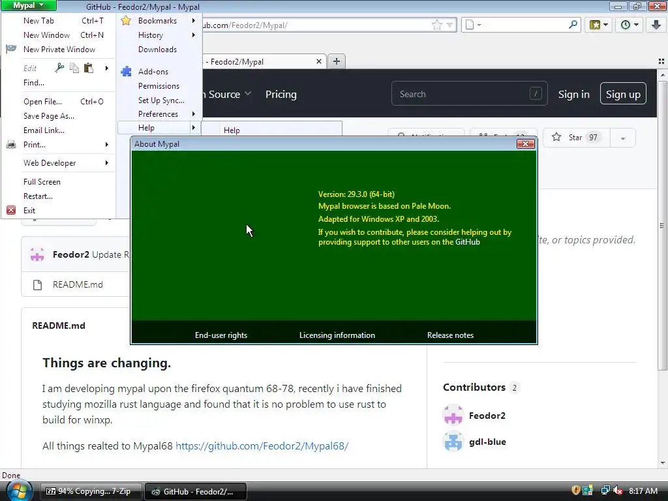Viewport: 668px width, 501px height.
Task: Open GitHub link in About dialog
Action: [467, 242]
